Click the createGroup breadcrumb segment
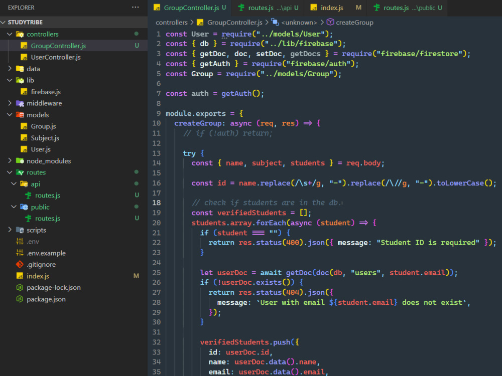Viewport: 502px width, 376px height. coord(354,23)
